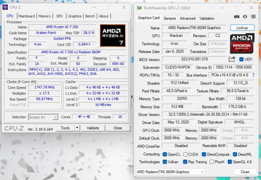Open the GPU-Z hamburger menu

pyautogui.click(x=253, y=17)
